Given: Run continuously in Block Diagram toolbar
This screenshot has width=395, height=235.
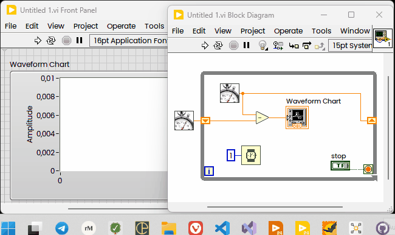Looking at the screenshot, I should 218,46.
